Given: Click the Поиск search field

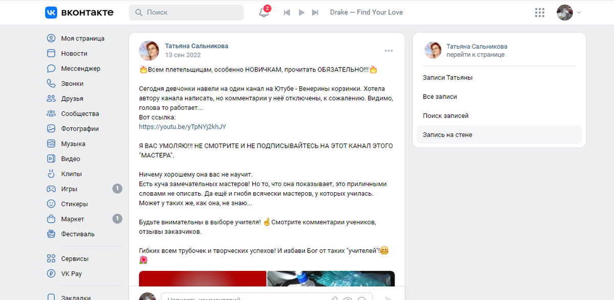Looking at the screenshot, I should point(186,12).
